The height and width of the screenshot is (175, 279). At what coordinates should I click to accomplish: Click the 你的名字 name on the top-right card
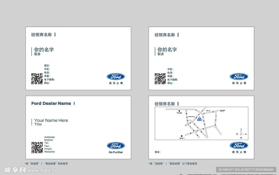pos(167,50)
